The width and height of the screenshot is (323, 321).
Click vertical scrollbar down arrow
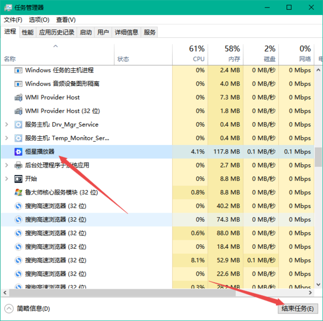point(319,284)
